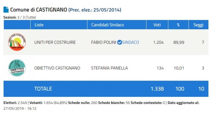Click the SINDACO label link
The image size is (221, 113).
coord(131,42)
